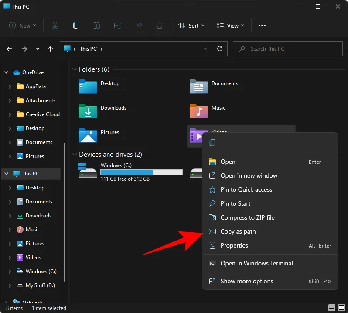Expand the Creative Cloud tree node
Screen dimensions: 348x313
[10, 114]
